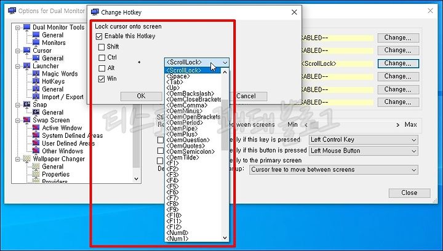Open Other Windows icon in tree
This screenshot has width=443, height=251.
pos(36,151)
